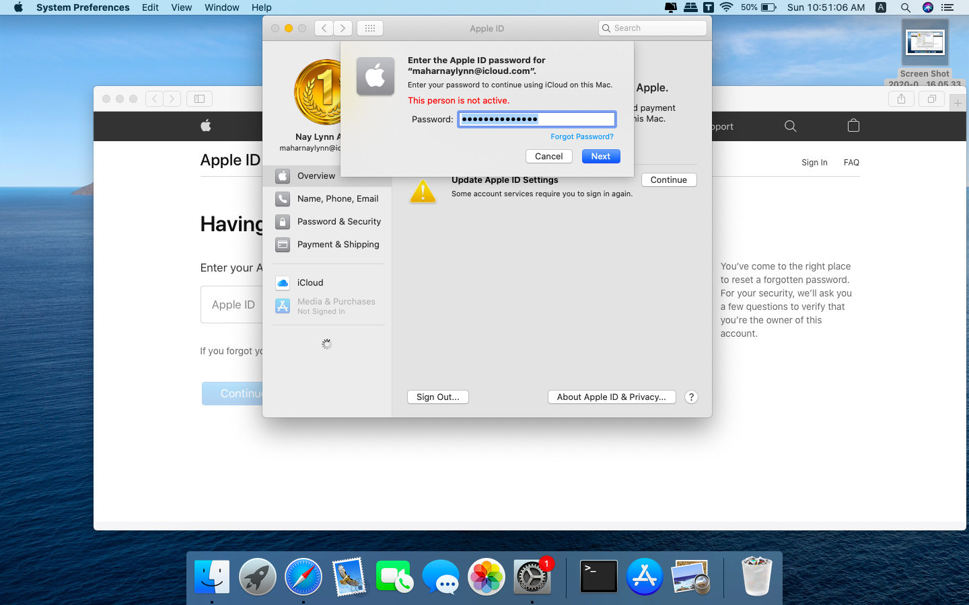The width and height of the screenshot is (969, 605).
Task: Add a new tab in Safari
Action: tap(958, 103)
